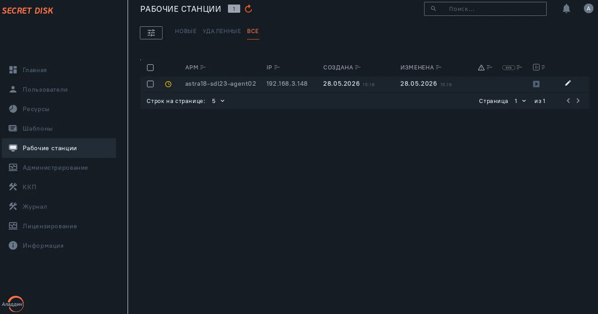Go to the previous page arrow
The image size is (598, 314).
568,101
